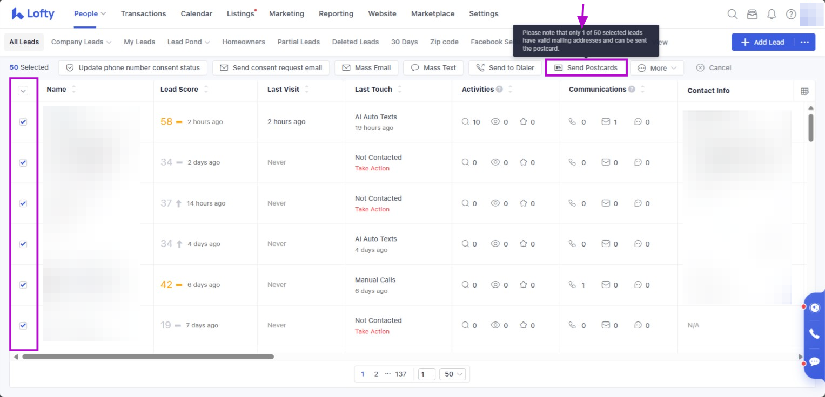825x397 pixels.
Task: Open the search magnifier in top bar
Action: tap(732, 14)
